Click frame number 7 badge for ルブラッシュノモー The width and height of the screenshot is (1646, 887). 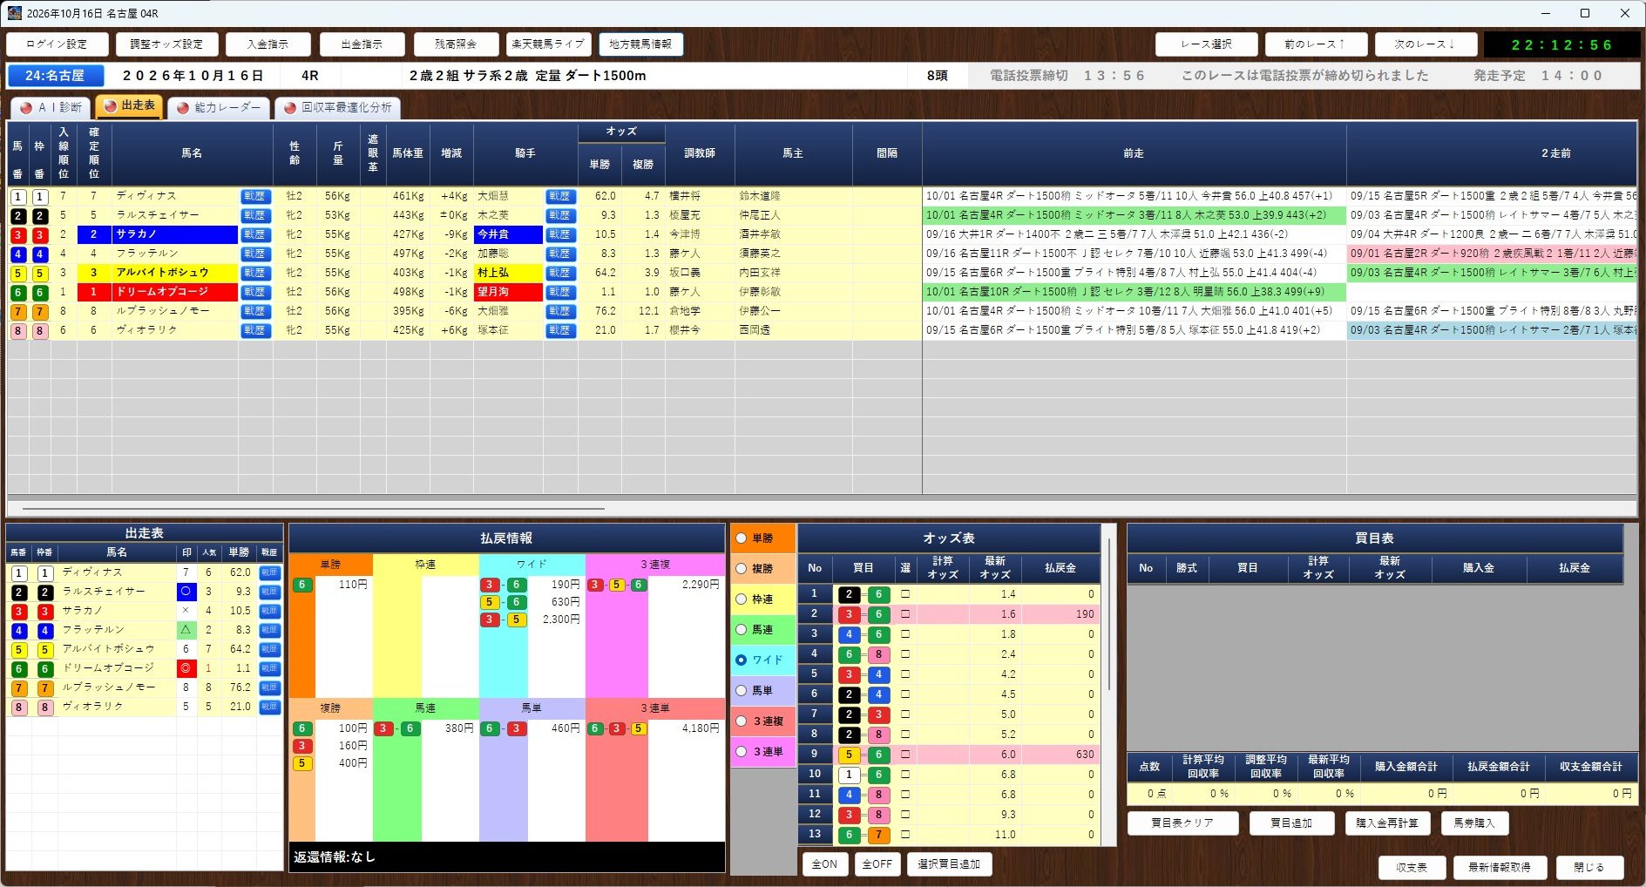coord(40,311)
